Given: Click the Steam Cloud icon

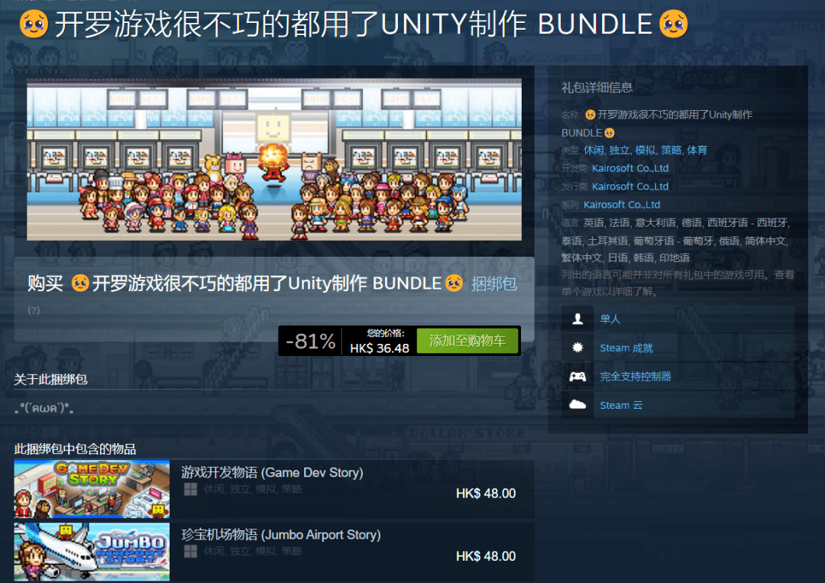Looking at the screenshot, I should (577, 405).
